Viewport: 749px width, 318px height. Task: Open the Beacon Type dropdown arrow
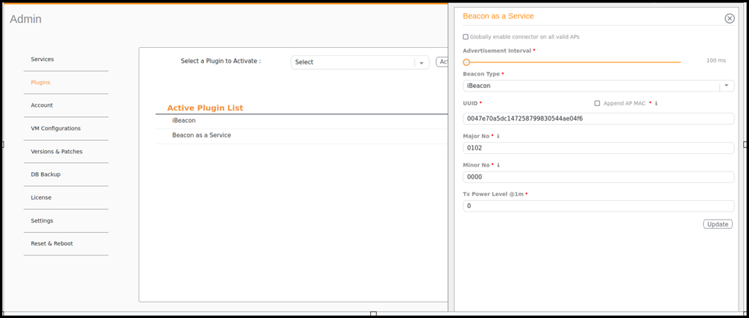pos(727,86)
